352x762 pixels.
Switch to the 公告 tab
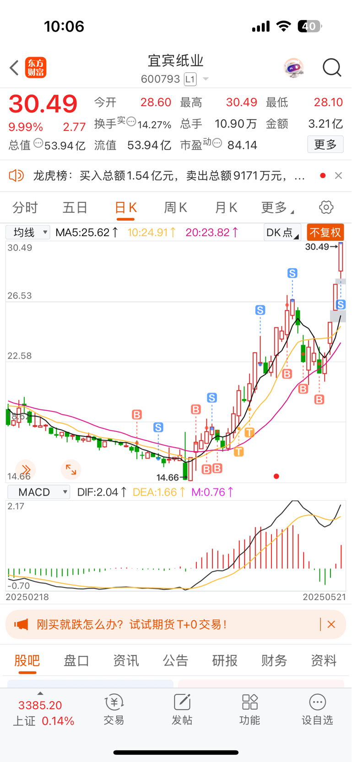(175, 660)
